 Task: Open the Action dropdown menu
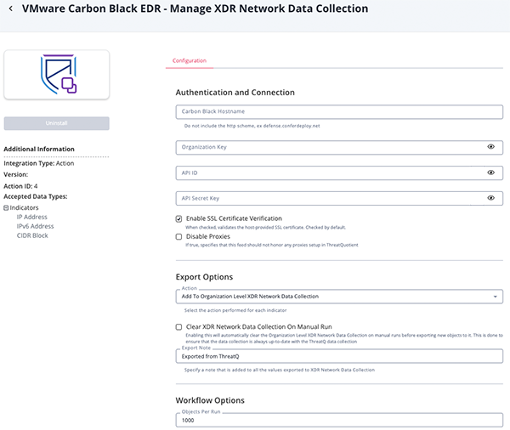tap(339, 297)
